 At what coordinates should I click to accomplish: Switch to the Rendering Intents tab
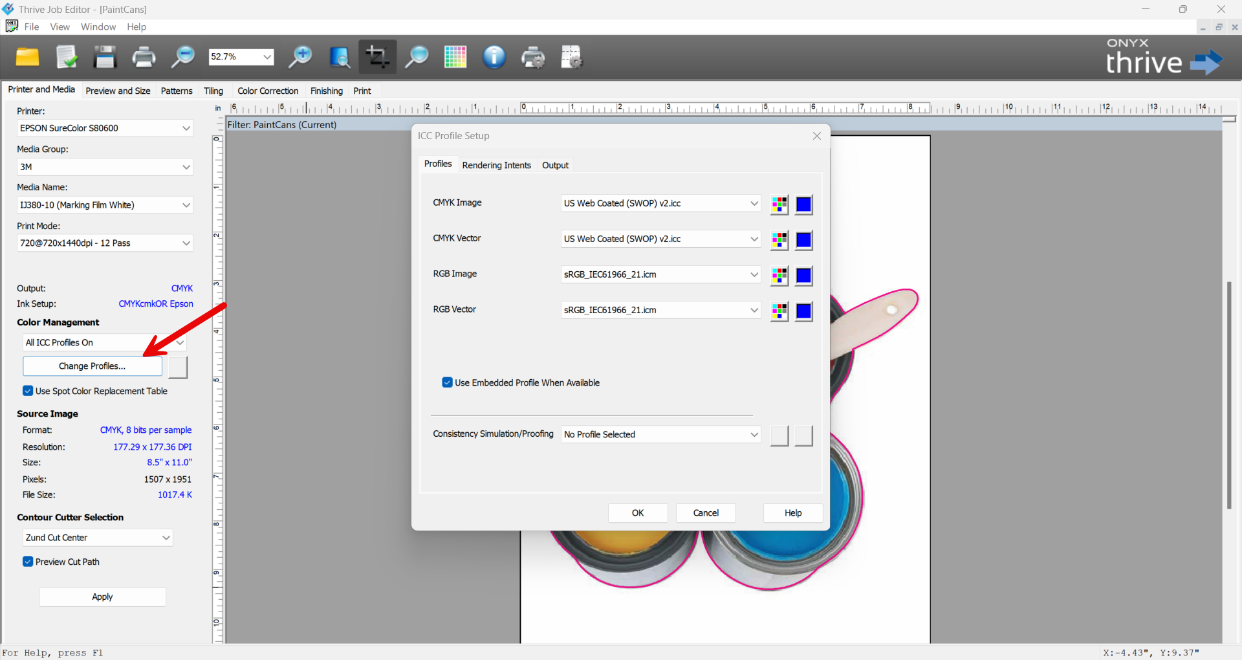(x=496, y=165)
